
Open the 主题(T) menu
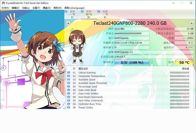36,8
